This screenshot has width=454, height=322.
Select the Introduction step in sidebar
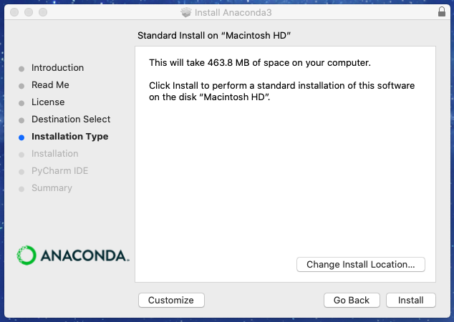57,68
